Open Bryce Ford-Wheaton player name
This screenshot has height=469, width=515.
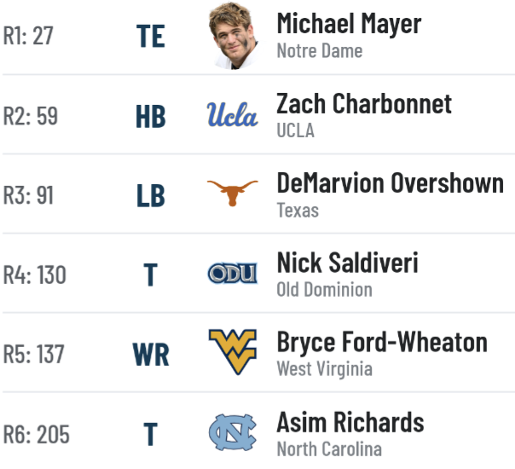point(382,342)
